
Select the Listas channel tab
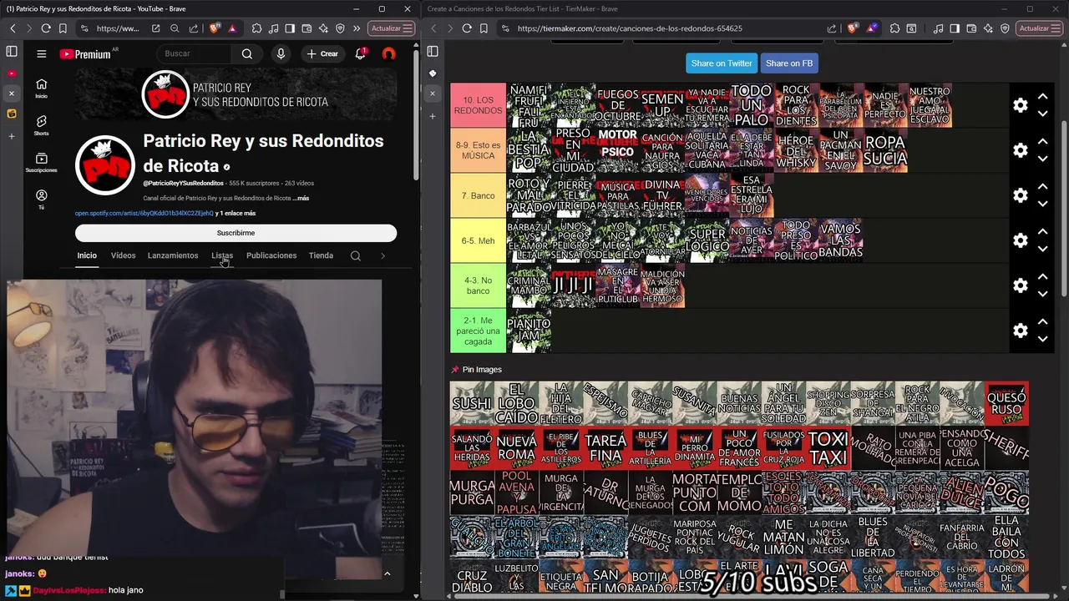pos(222,255)
